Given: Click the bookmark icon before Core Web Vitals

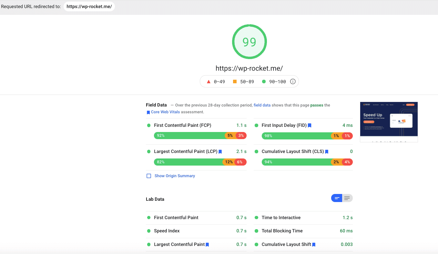Looking at the screenshot, I should (x=148, y=112).
